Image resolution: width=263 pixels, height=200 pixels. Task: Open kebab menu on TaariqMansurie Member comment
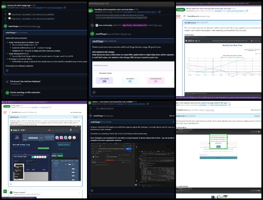tap(80, 117)
